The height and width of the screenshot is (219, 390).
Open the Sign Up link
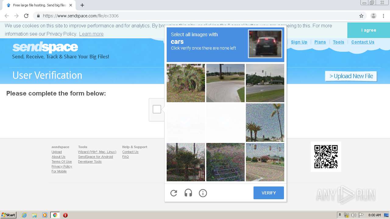[299, 42]
